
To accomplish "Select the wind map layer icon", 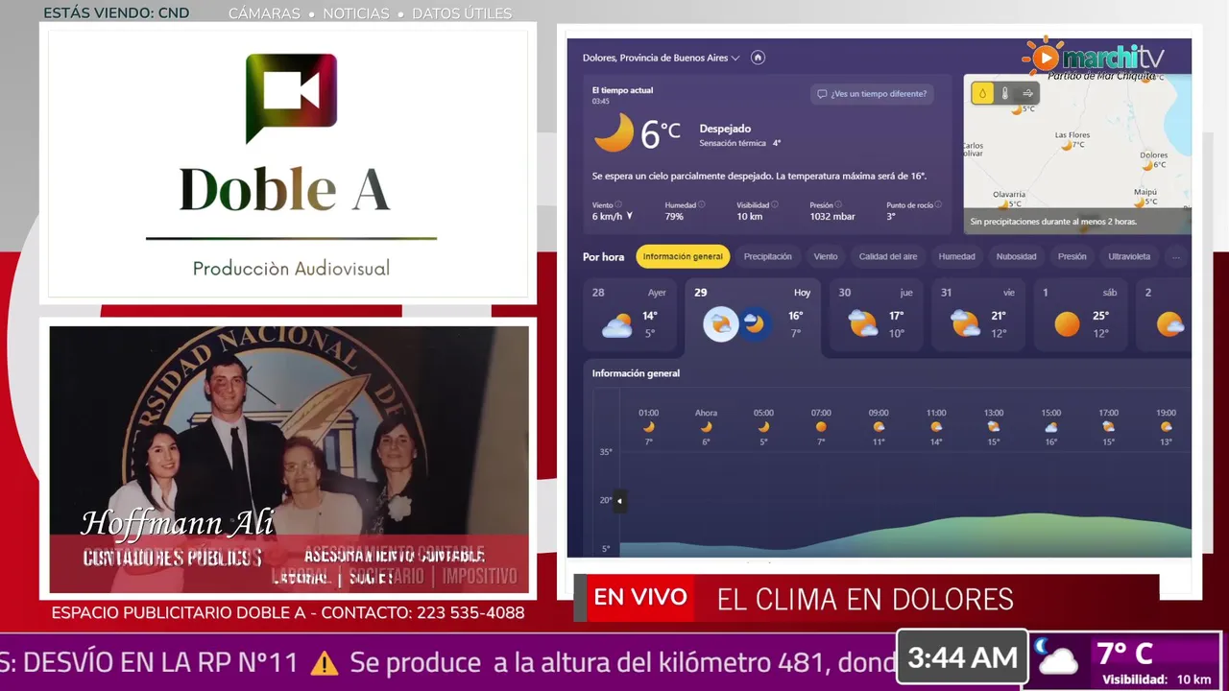I will click(1028, 93).
